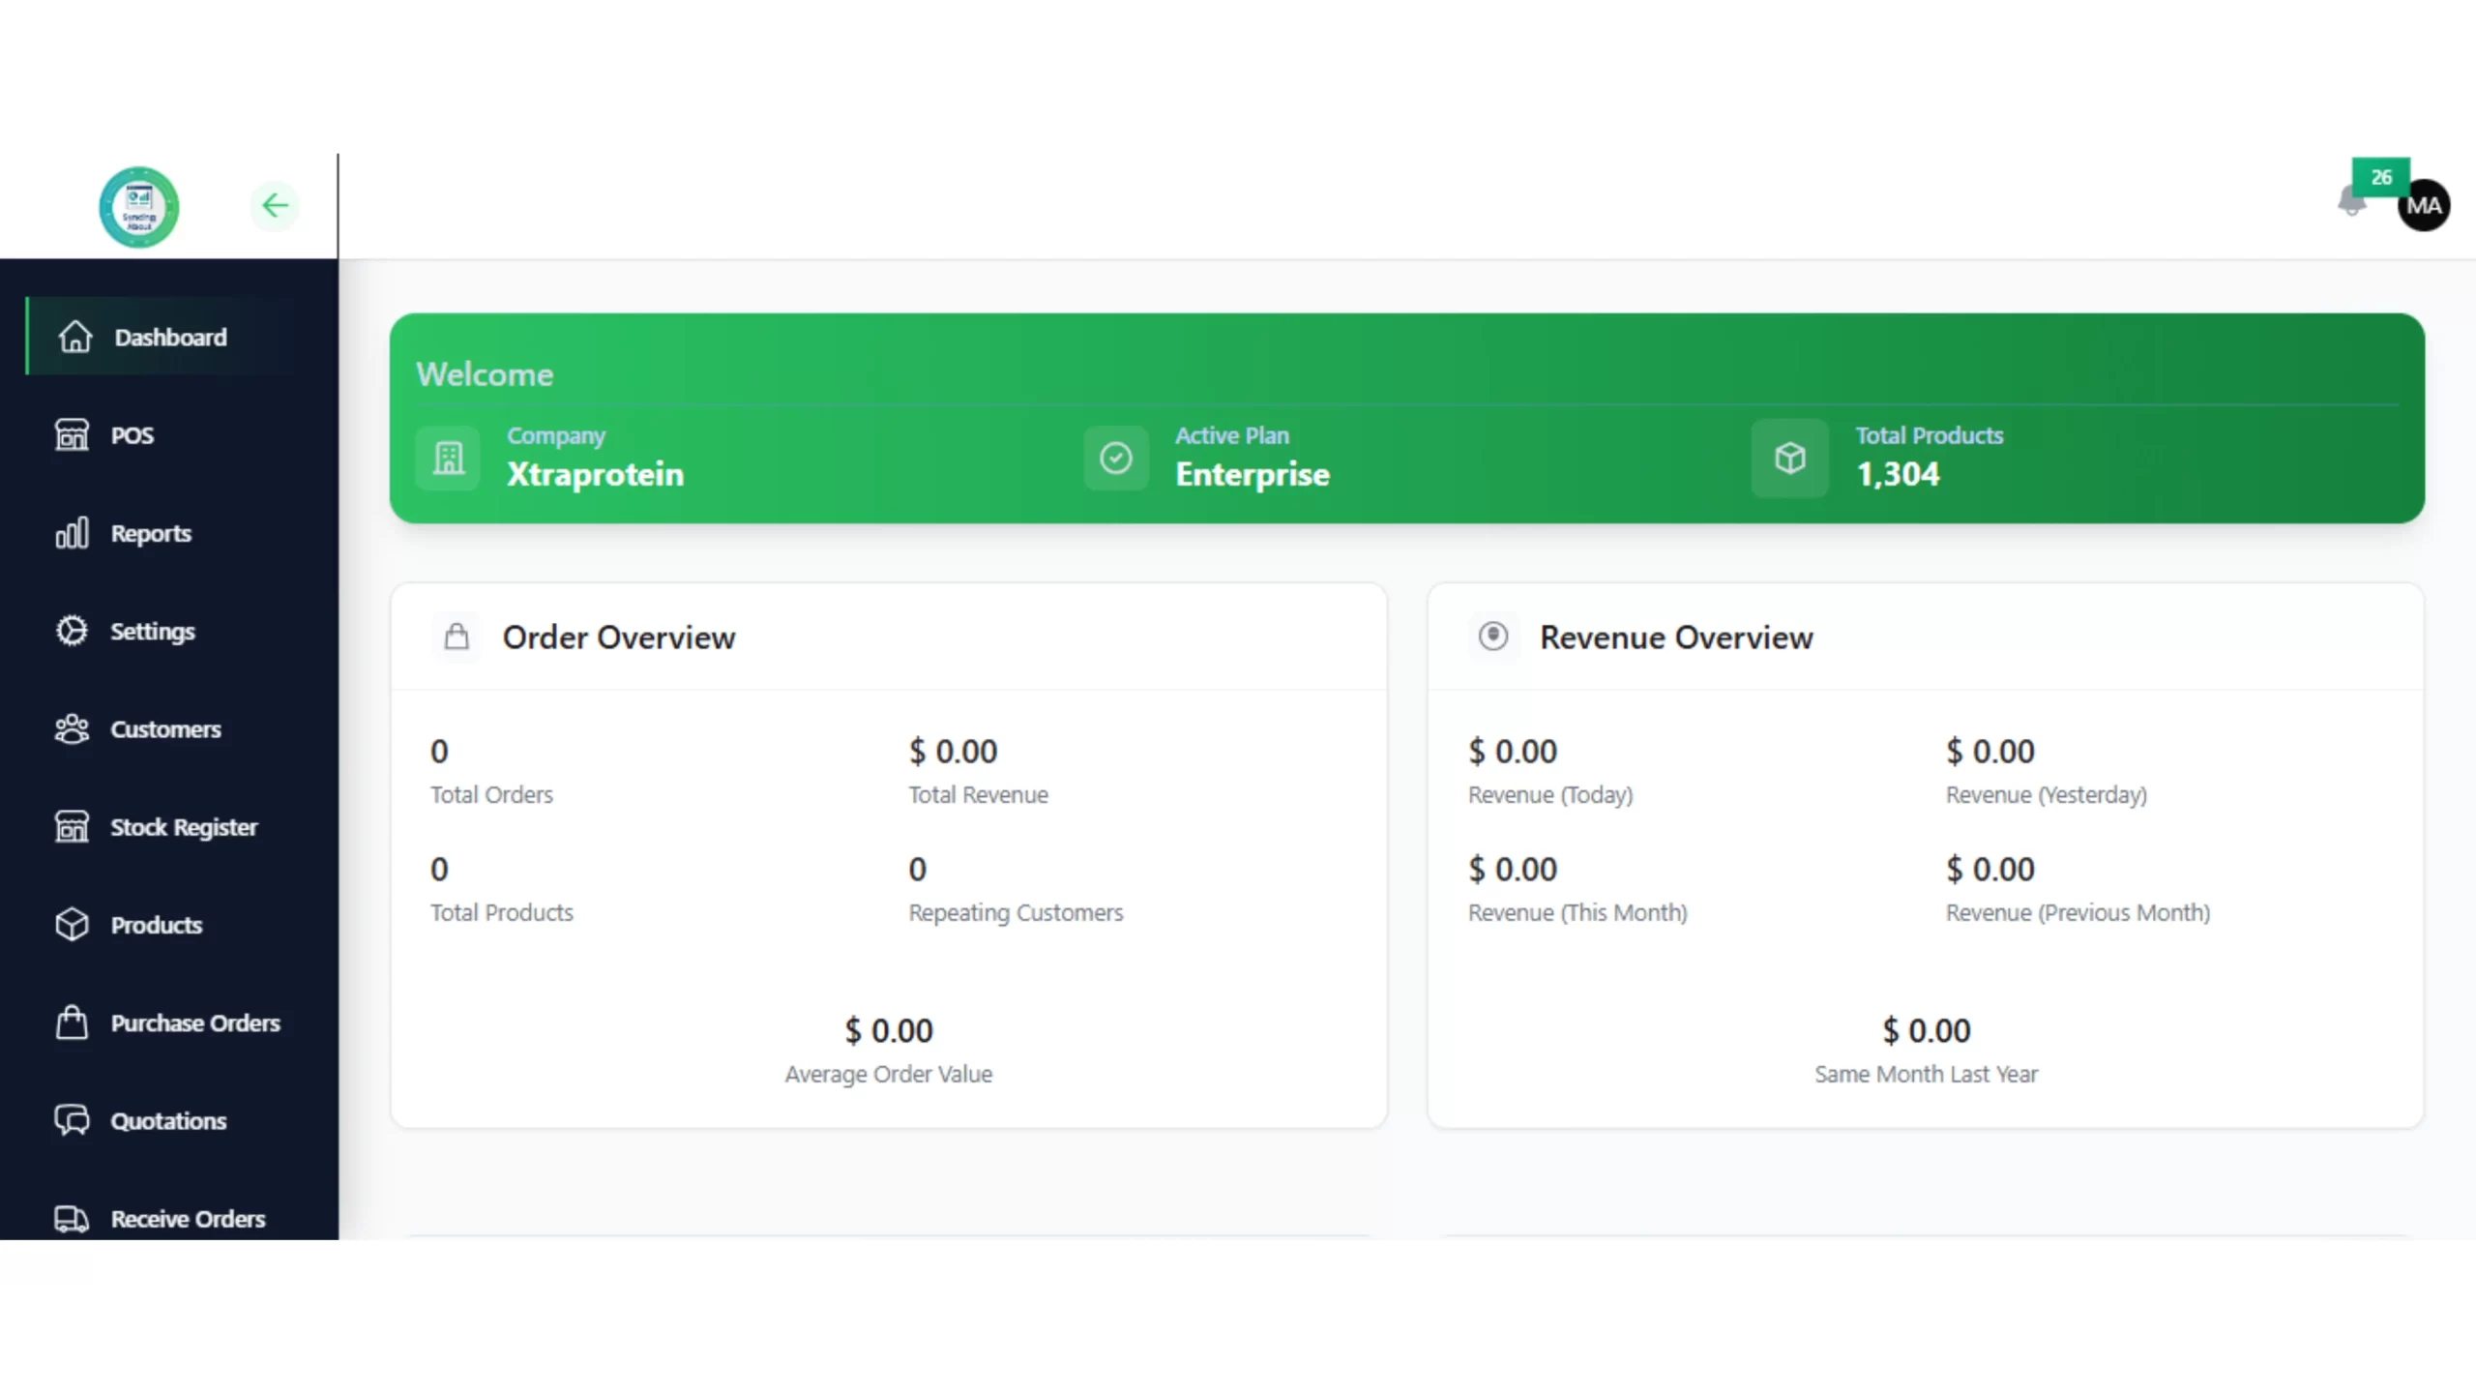Screen dimensions: 2476x1393
Task: Click the Total Products box icon in banner
Action: click(1790, 458)
